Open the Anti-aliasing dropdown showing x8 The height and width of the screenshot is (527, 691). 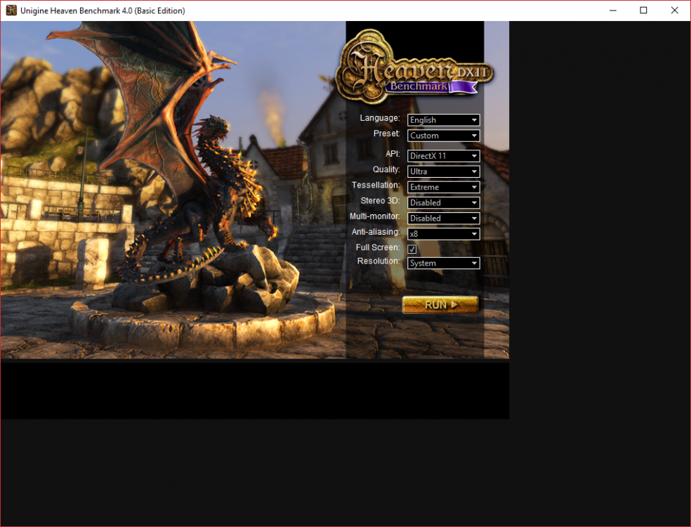(443, 234)
